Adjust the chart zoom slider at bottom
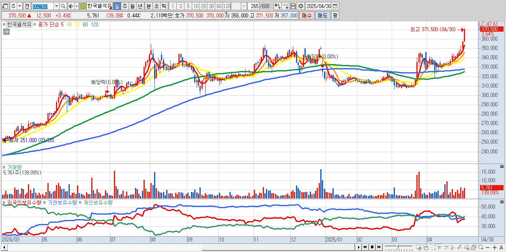Image resolution: width=506 pixels, height=252 pixels. pos(399,247)
